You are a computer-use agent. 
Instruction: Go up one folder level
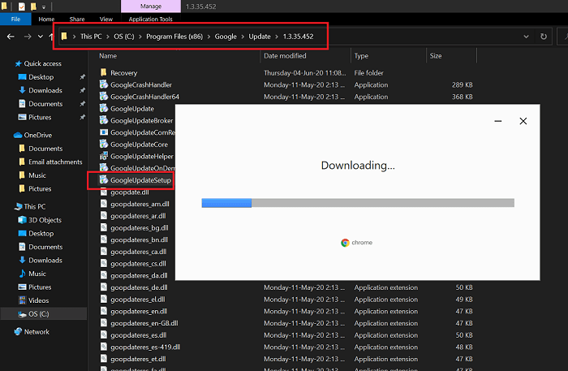click(x=51, y=37)
